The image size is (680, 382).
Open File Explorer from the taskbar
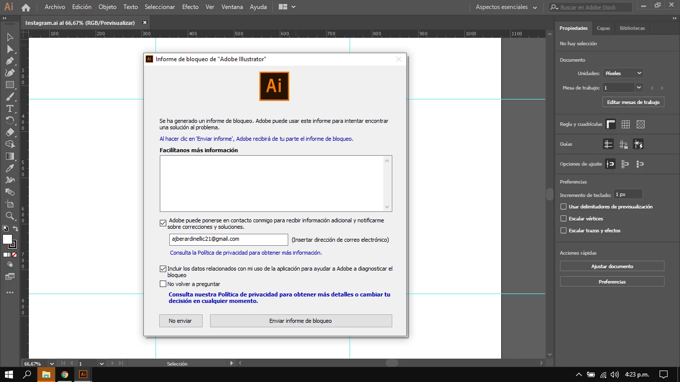[46, 375]
